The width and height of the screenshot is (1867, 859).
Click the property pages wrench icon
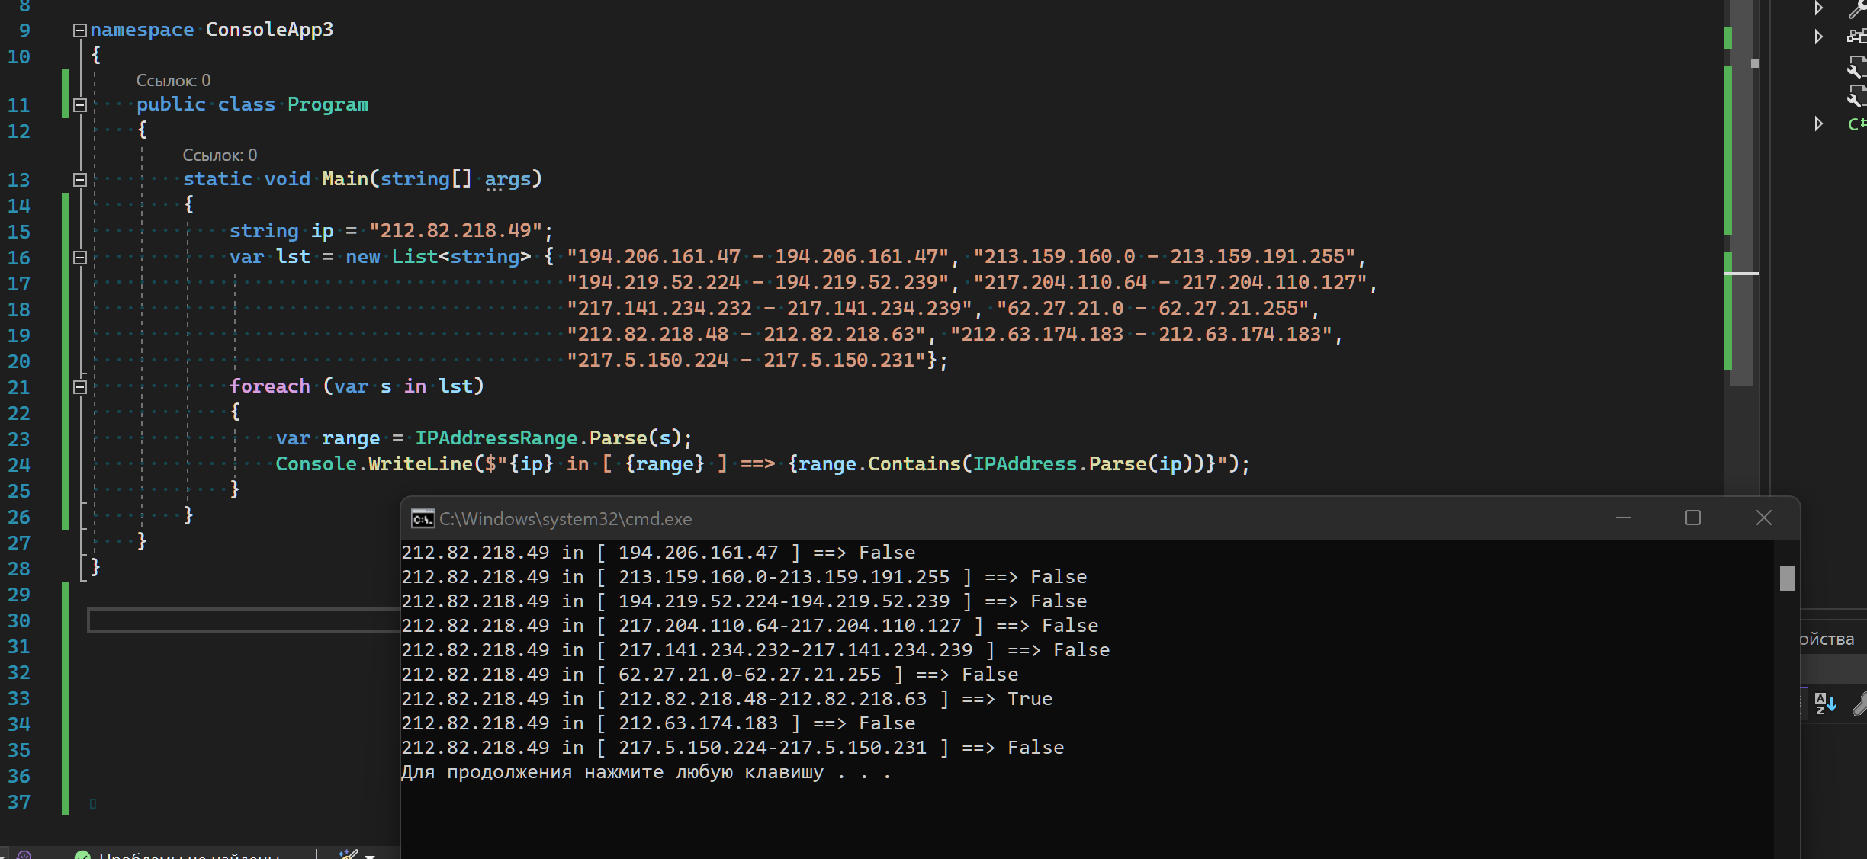click(x=1859, y=703)
